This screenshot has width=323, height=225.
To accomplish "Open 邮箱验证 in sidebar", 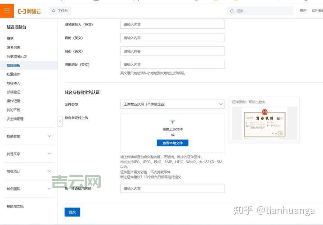I will click(x=13, y=92).
